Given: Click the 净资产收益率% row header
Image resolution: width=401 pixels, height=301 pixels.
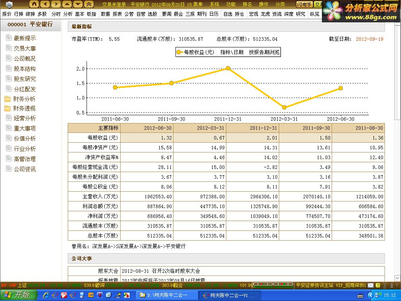Looking at the screenshot, I should click(x=94, y=158).
